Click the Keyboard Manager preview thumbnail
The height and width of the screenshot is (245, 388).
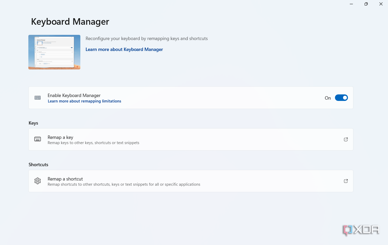[54, 52]
